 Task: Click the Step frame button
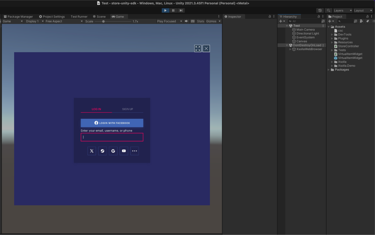[x=181, y=10]
